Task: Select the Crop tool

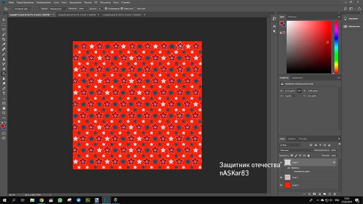Action: tap(4, 39)
